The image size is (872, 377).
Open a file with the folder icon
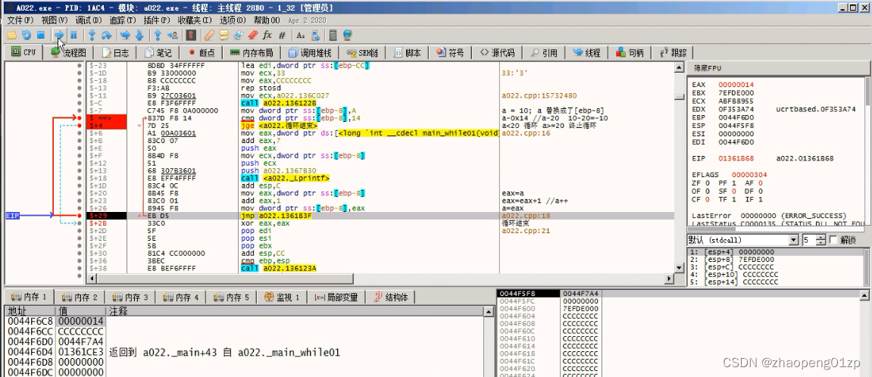pos(11,35)
